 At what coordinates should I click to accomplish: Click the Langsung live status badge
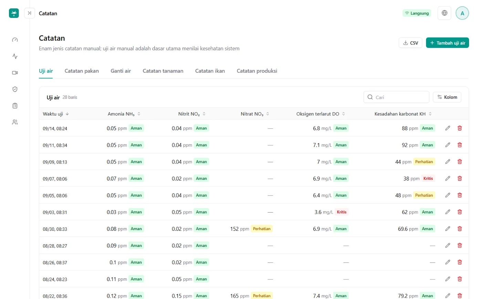pyautogui.click(x=417, y=13)
